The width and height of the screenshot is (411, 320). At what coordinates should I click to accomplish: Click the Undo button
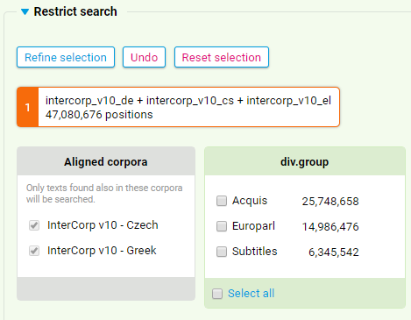click(x=145, y=57)
